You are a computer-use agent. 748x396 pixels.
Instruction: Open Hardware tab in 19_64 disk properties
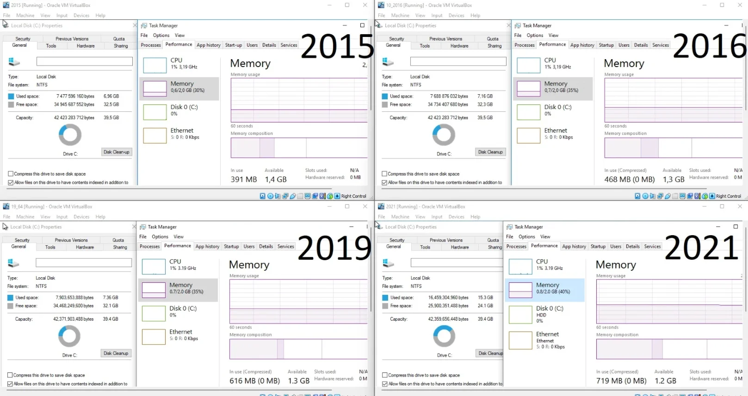click(85, 247)
